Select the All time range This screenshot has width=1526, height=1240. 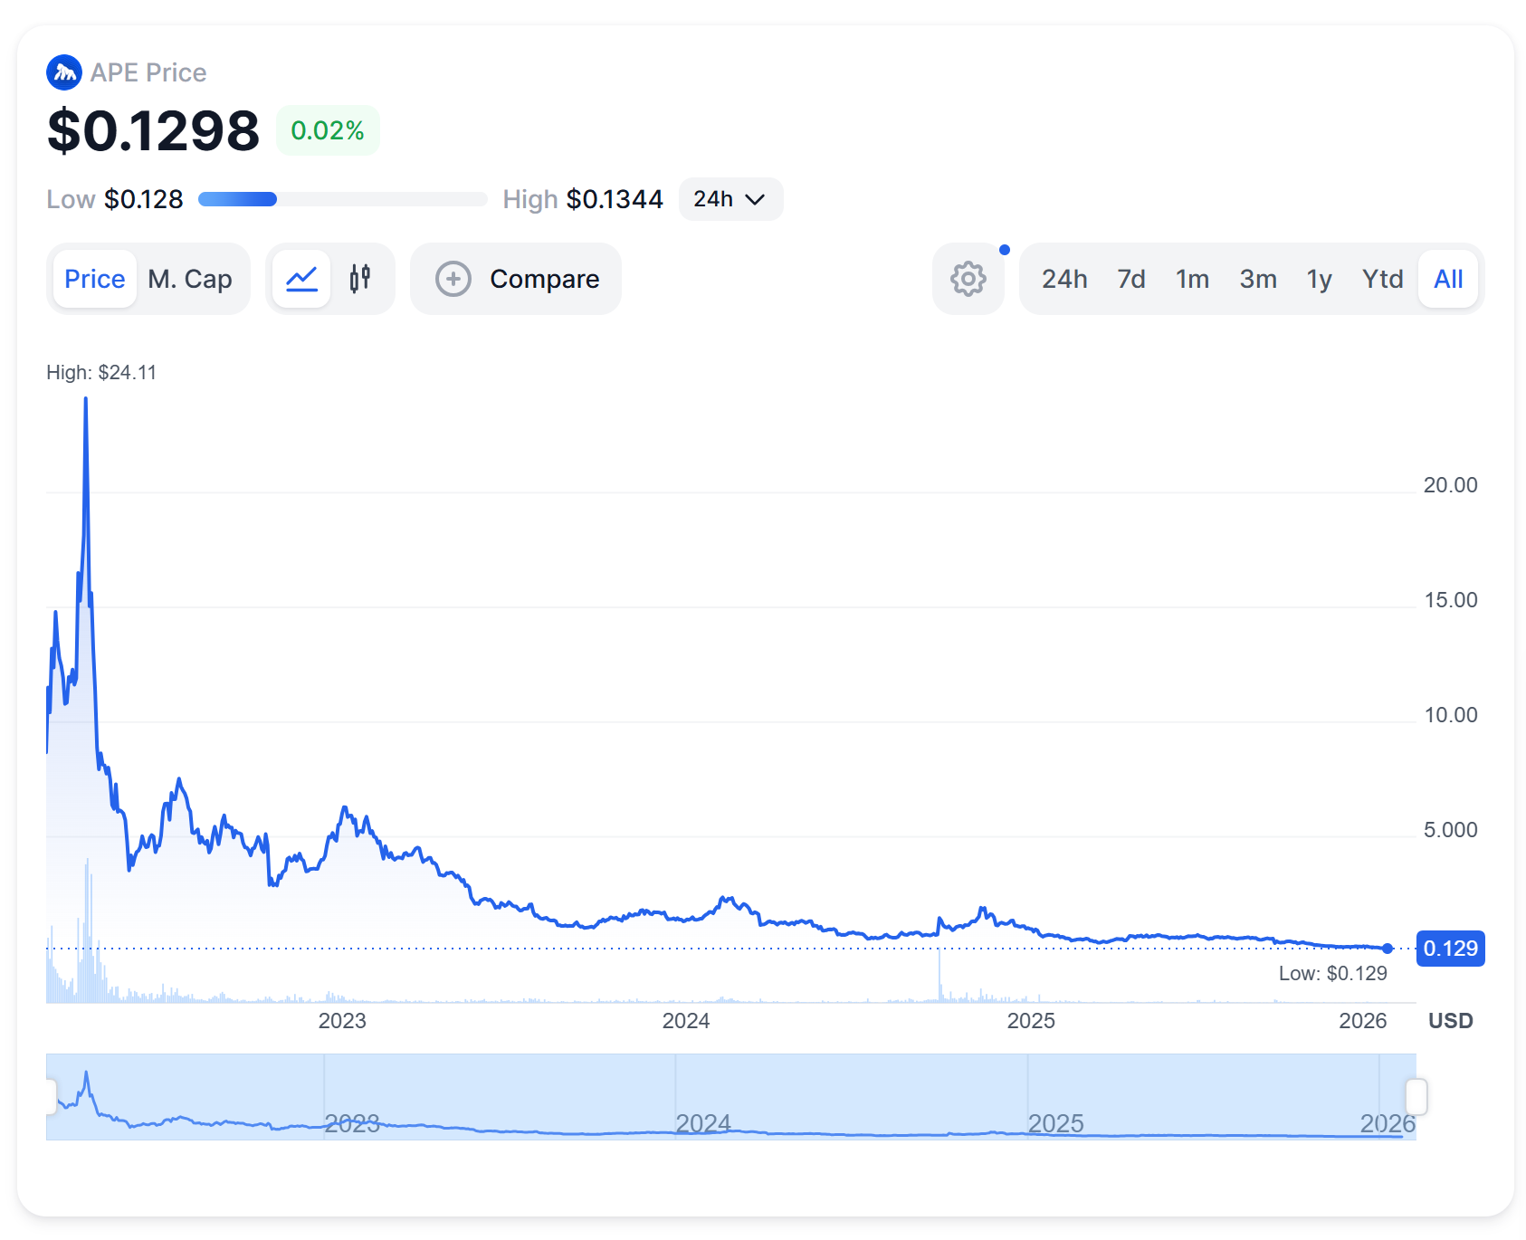(x=1447, y=279)
